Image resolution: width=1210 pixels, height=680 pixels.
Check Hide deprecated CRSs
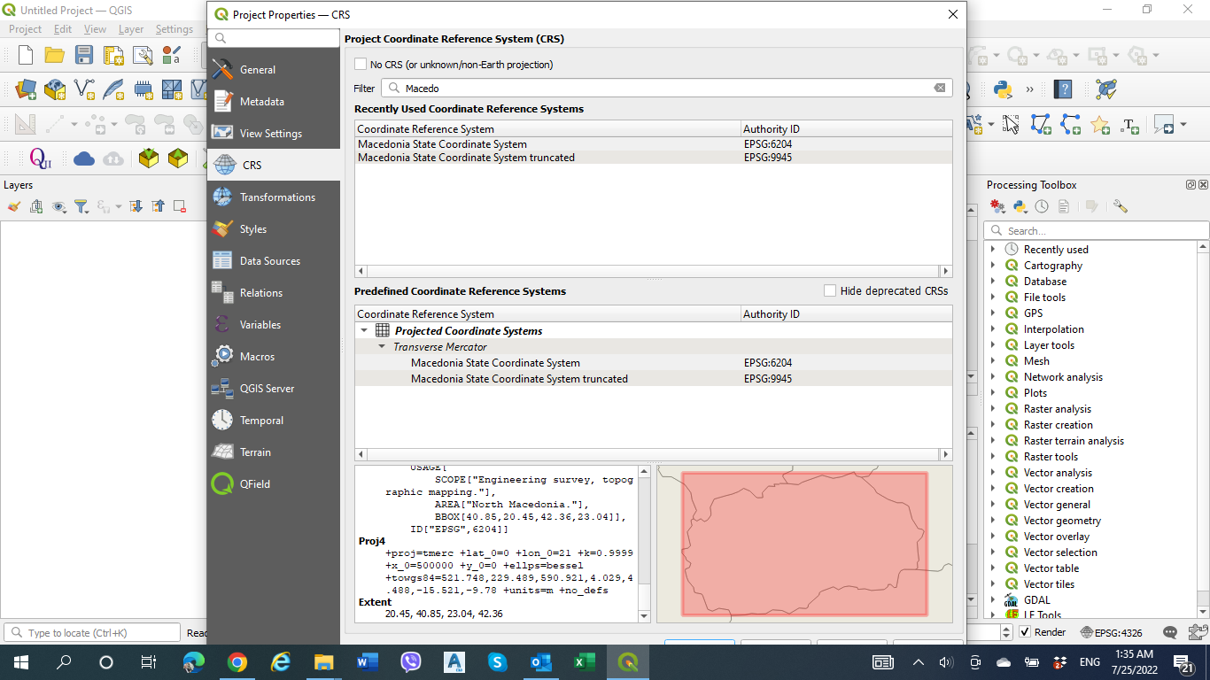[830, 290]
